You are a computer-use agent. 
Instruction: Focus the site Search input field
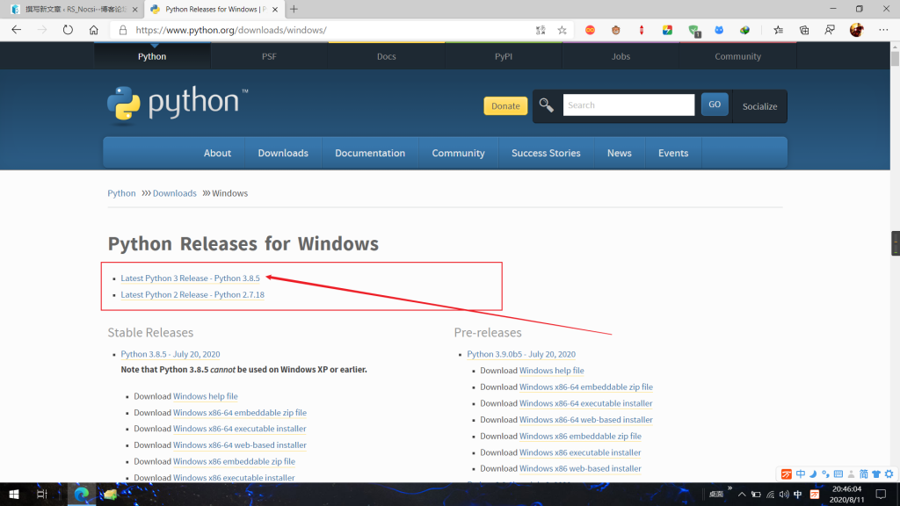[x=628, y=105]
